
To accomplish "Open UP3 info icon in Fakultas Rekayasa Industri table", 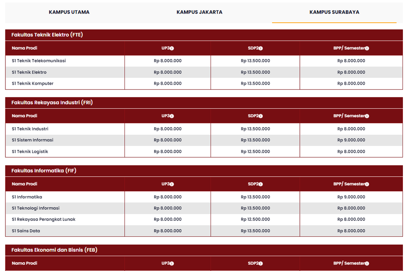I will [172, 116].
